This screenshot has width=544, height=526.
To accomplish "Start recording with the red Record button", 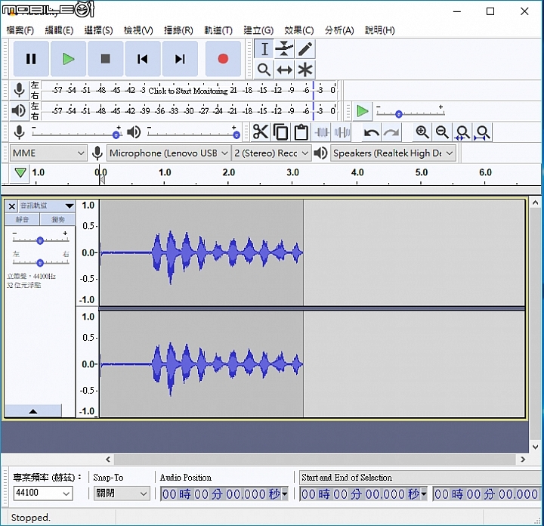I will click(x=223, y=59).
